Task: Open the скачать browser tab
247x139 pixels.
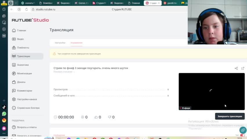Action: tap(28, 3)
